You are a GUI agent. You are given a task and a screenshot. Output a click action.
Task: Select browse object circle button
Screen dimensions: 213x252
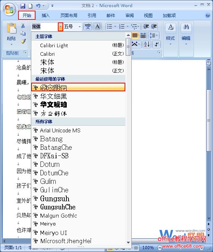[208, 229]
